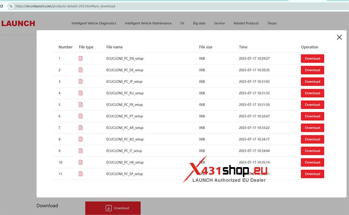The image size is (349, 215).
Task: Click the File size column header
Action: 206,47
